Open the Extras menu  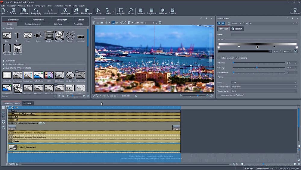point(49,6)
